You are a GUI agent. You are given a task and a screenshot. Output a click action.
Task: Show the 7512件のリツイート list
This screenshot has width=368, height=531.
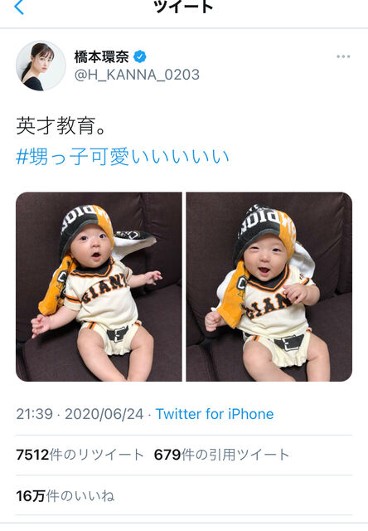[x=80, y=455]
